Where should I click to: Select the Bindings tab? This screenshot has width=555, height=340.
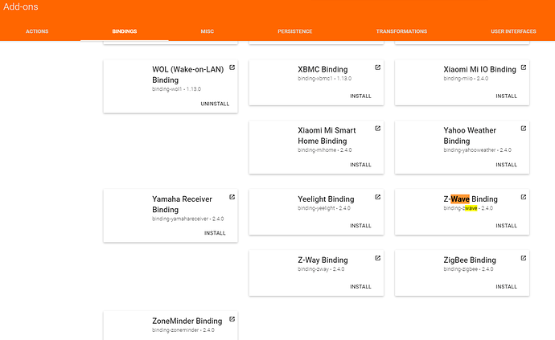point(125,31)
